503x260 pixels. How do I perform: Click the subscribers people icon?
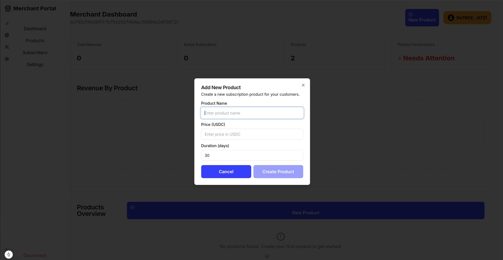(x=7, y=47)
